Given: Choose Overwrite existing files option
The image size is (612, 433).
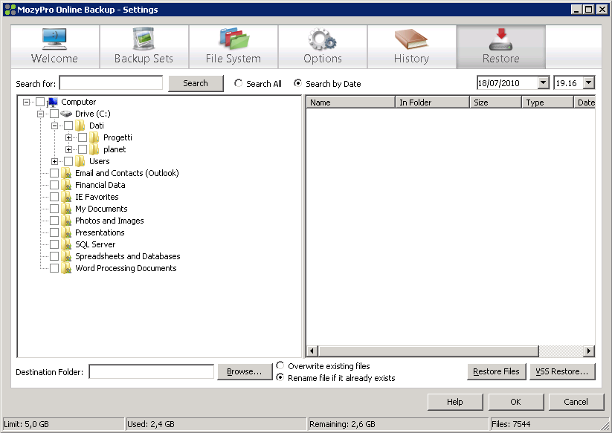Looking at the screenshot, I should [280, 365].
